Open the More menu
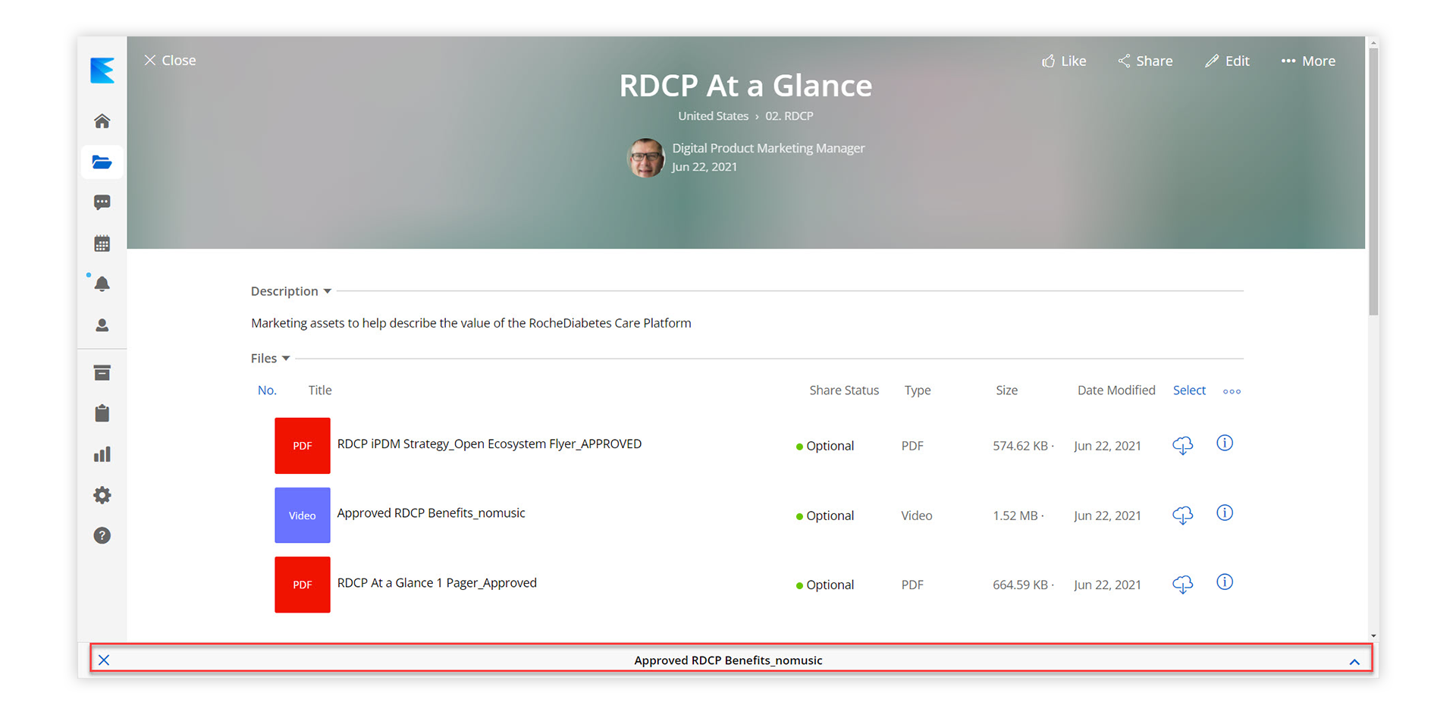1456x718 pixels. tap(1308, 61)
